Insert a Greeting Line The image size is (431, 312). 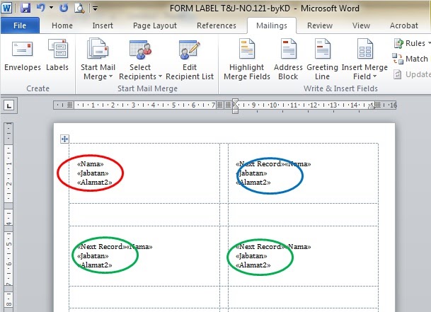pos(322,59)
